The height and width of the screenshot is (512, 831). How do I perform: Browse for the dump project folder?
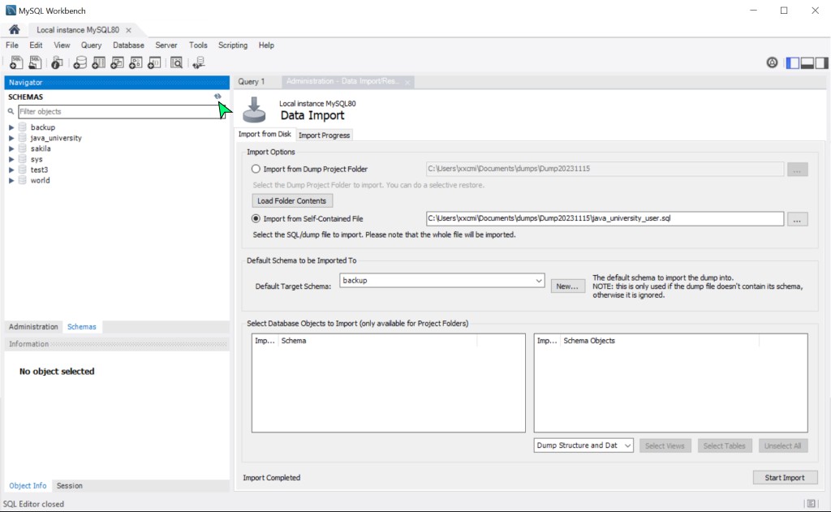point(797,169)
